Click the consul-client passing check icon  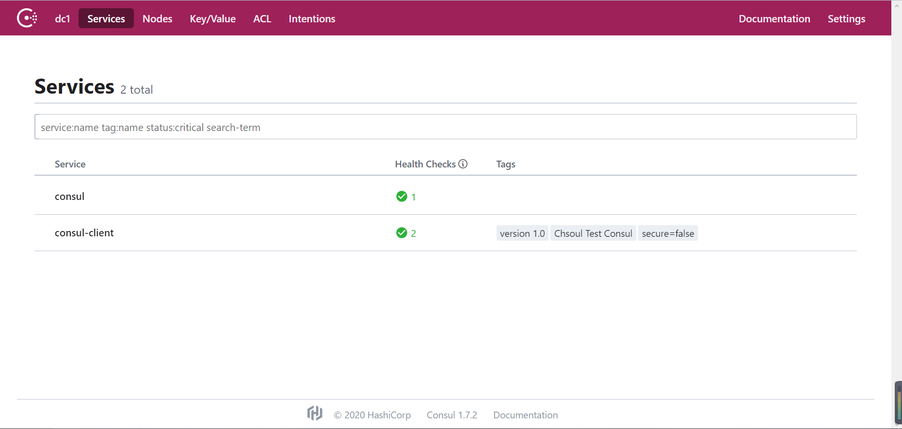coord(402,233)
